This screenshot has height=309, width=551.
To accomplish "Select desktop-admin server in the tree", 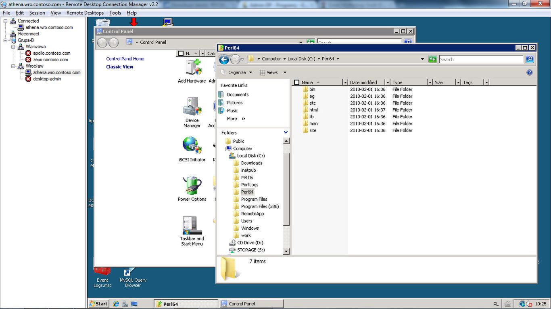I will pos(47,79).
